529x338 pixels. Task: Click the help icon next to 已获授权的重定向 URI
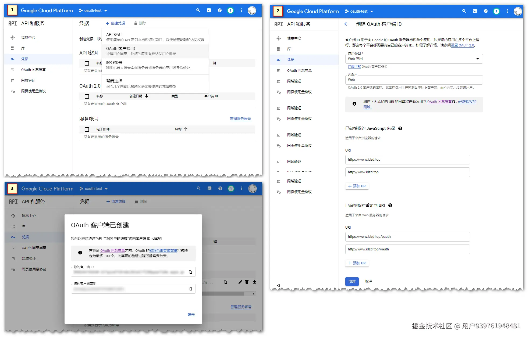(x=390, y=206)
